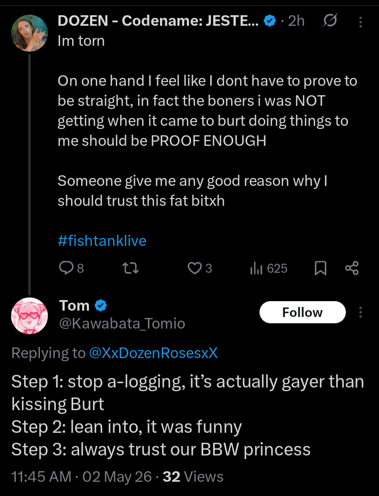View Tom's pink avatar
The height and width of the screenshot is (496, 379).
pos(29,316)
